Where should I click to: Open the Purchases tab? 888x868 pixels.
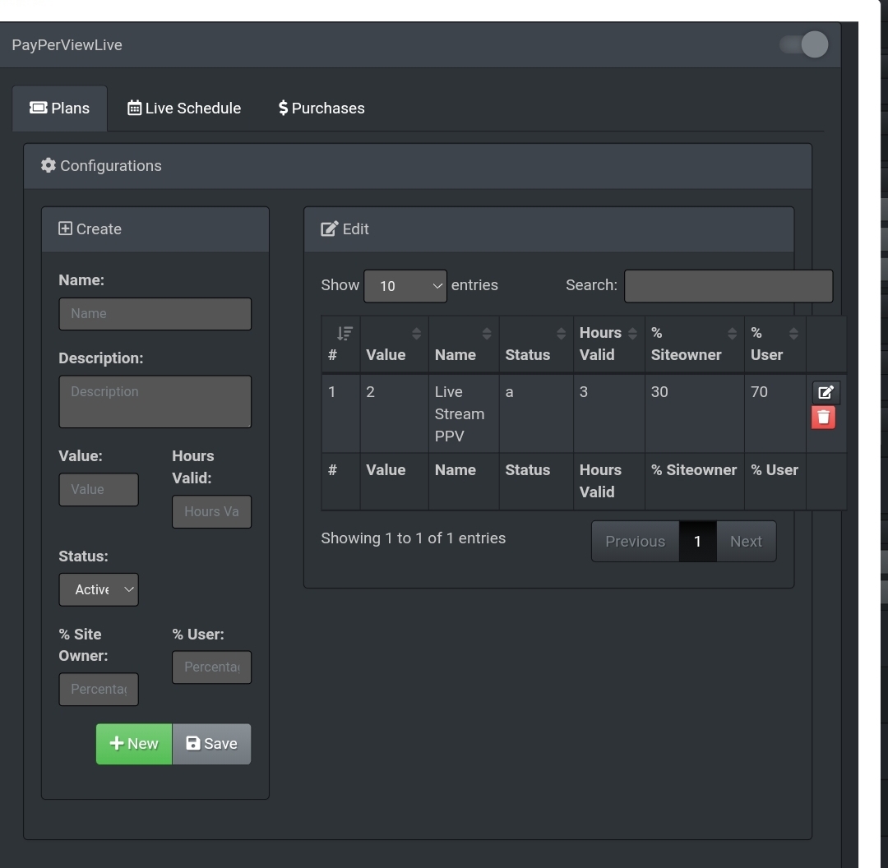321,108
